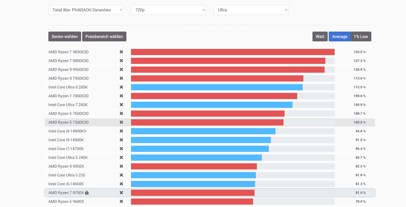This screenshot has width=406, height=207.
Task: Open the Ultra quality preset dropdown
Action: [x=251, y=10]
